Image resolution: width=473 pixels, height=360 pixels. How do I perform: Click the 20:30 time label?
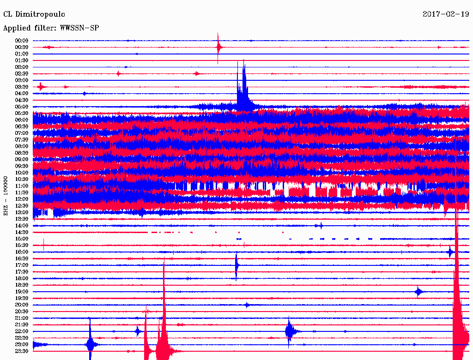point(22,312)
